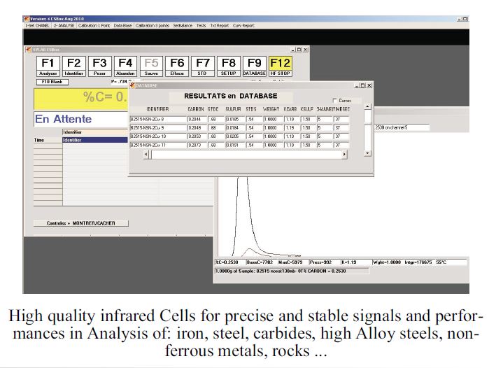The height and width of the screenshot is (368, 496).
Task: Select the B2515-NSN-2Cu-8 identifier field
Action: point(157,120)
